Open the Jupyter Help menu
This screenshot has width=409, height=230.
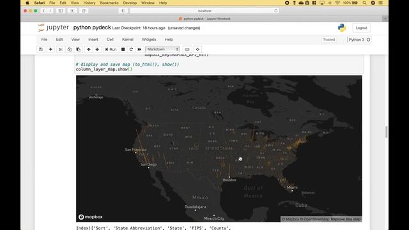tap(169, 40)
